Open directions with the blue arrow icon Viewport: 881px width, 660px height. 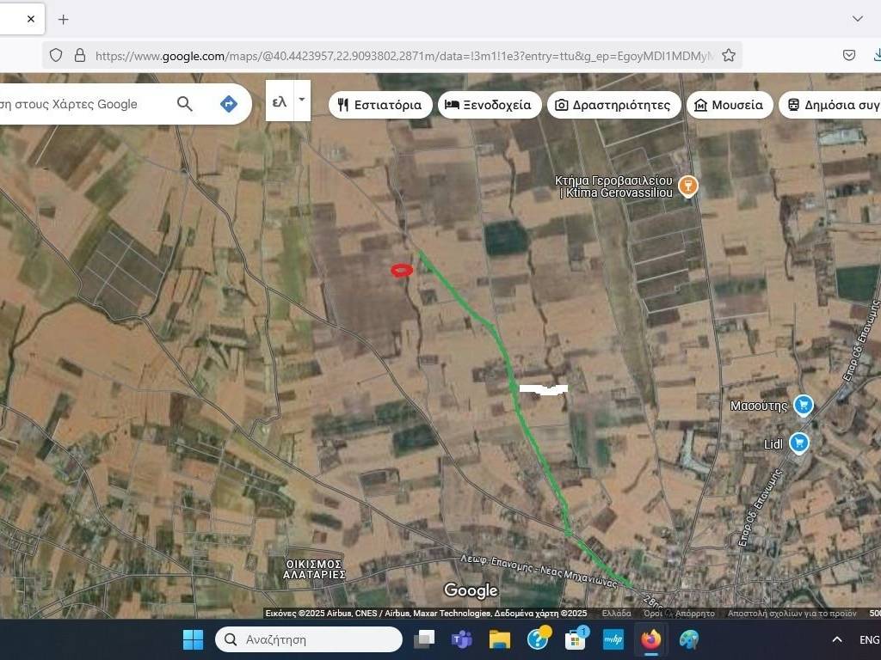pos(229,104)
